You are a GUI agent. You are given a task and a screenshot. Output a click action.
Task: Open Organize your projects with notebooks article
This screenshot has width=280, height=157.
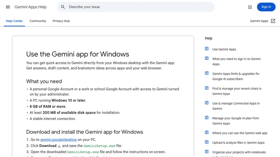(x=239, y=154)
